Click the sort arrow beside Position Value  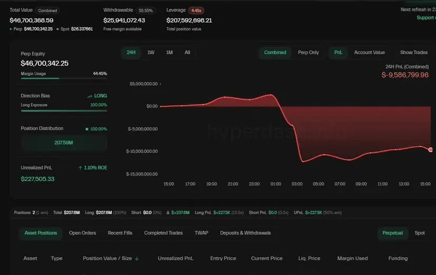(x=137, y=258)
